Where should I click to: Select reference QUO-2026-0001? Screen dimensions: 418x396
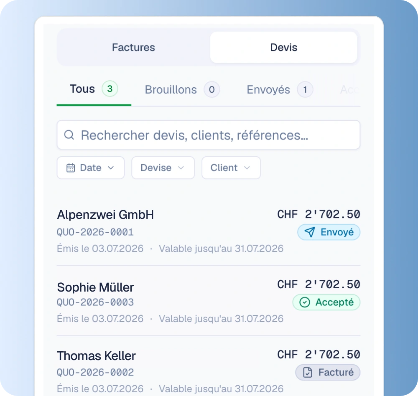pyautogui.click(x=95, y=232)
